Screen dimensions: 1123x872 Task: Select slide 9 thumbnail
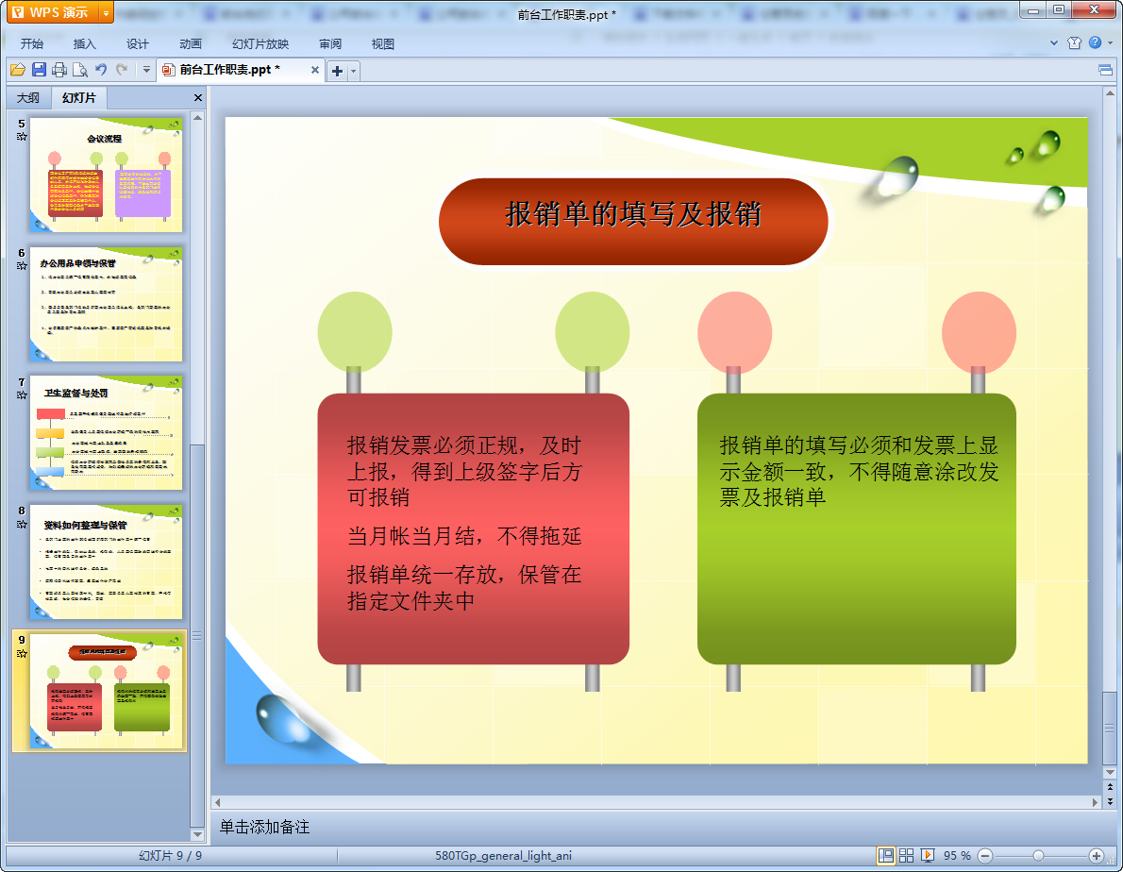click(x=107, y=691)
